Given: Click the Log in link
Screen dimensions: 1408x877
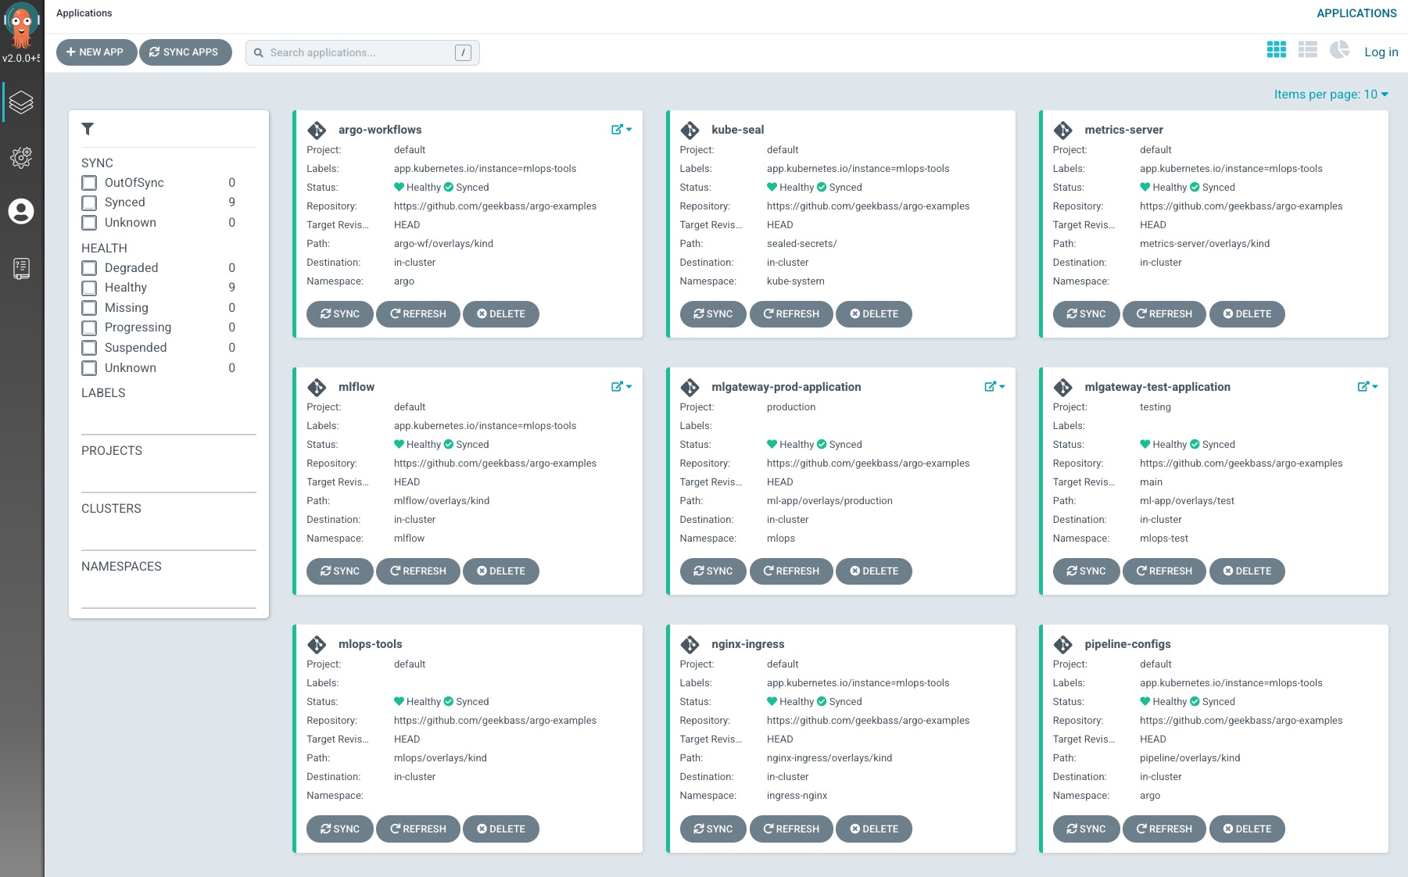Looking at the screenshot, I should coord(1381,52).
